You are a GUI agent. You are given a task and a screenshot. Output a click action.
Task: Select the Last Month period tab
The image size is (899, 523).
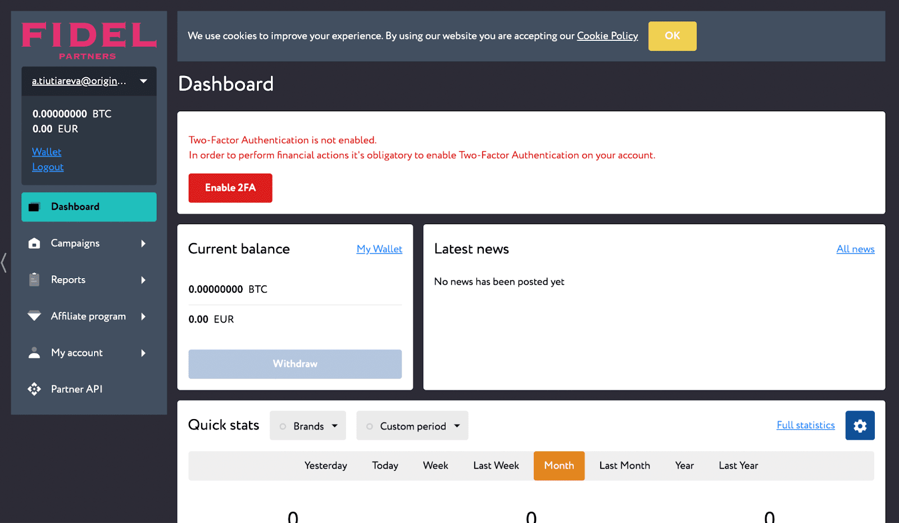tap(624, 466)
